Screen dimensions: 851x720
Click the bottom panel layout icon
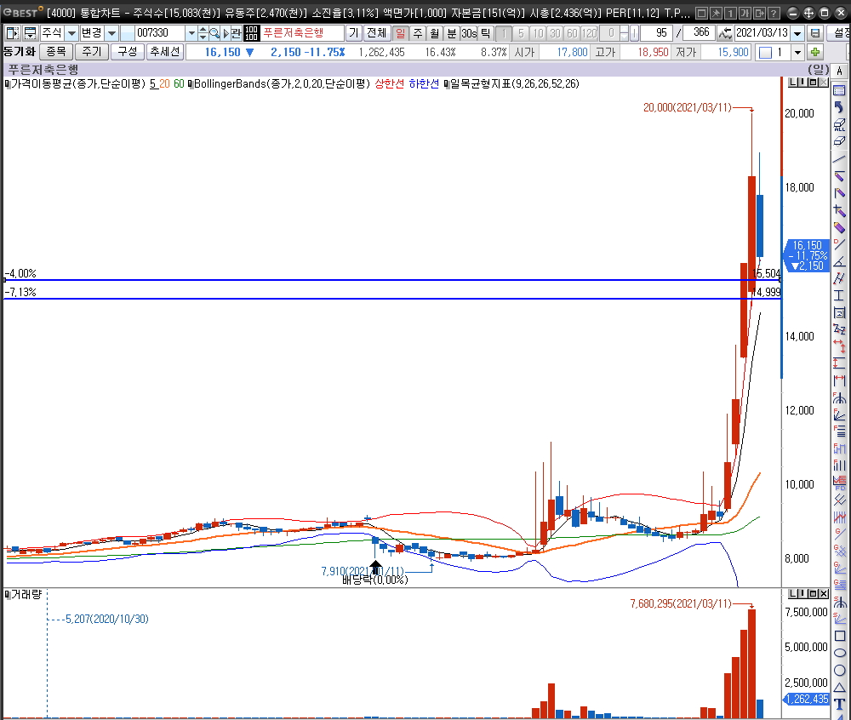[31, 33]
